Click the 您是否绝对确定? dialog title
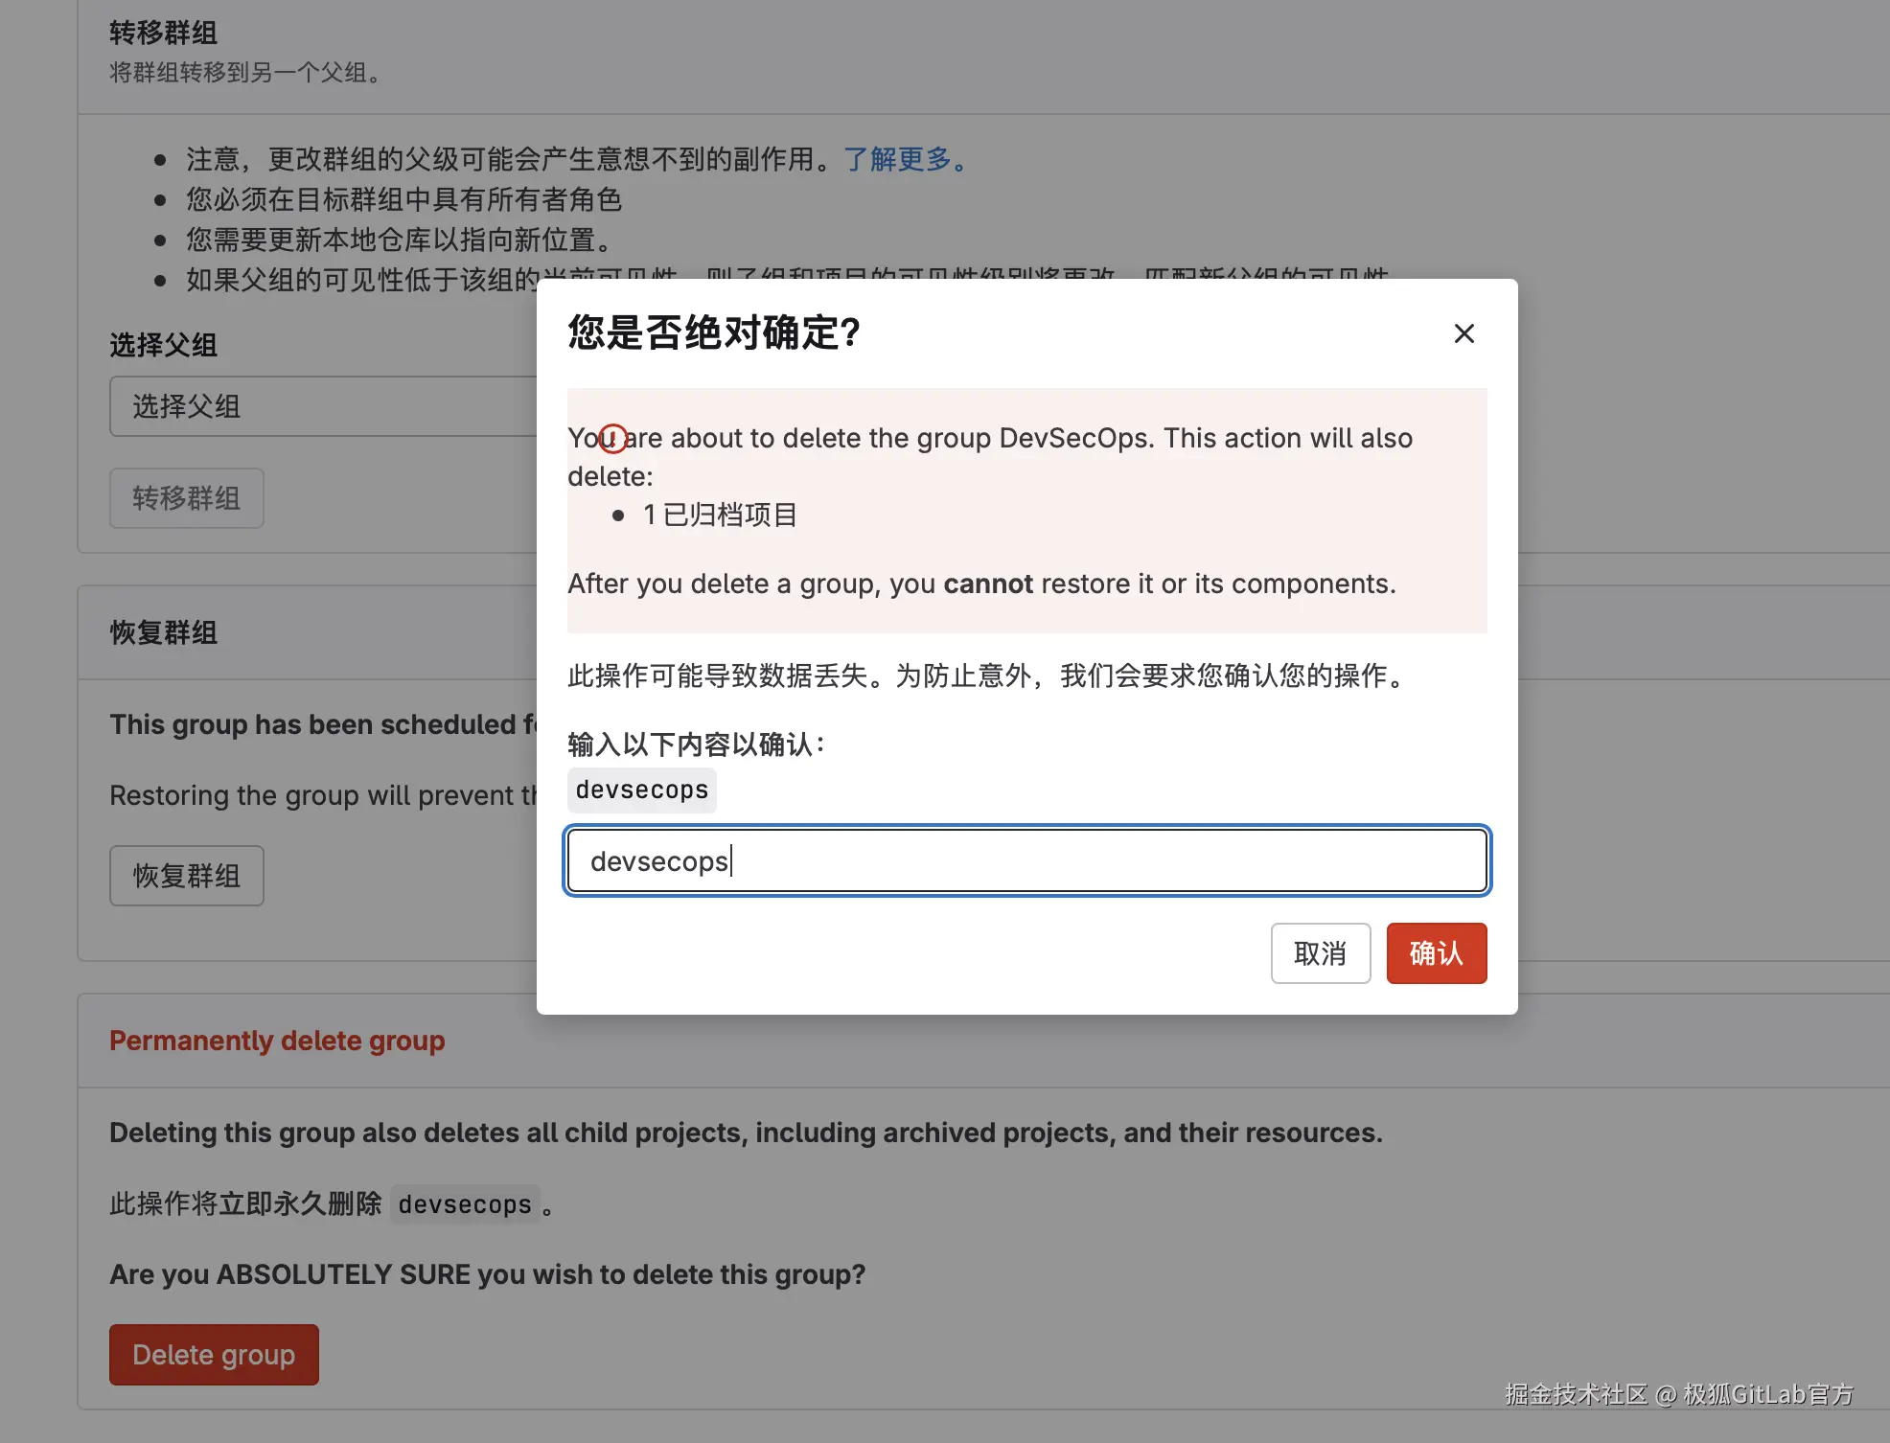The height and width of the screenshot is (1443, 1890). tap(714, 332)
